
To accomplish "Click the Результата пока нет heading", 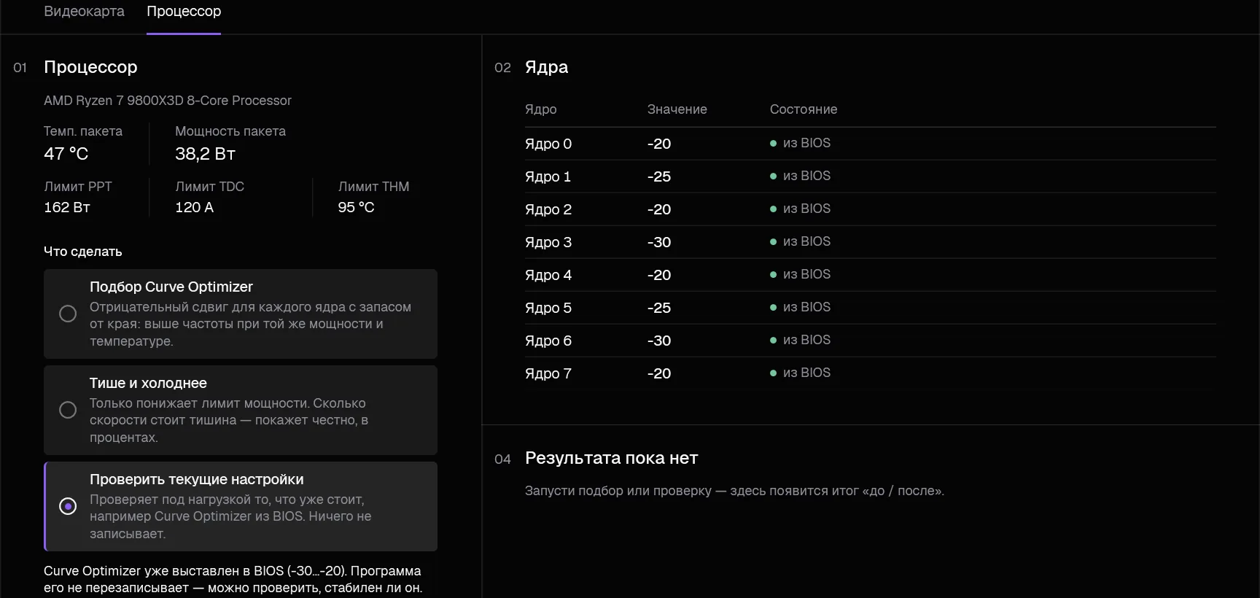I will pyautogui.click(x=611, y=458).
